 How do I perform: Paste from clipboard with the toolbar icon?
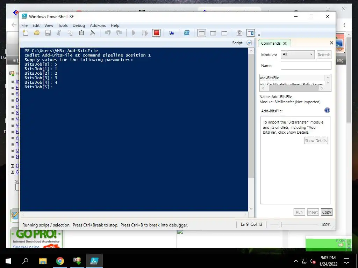81,33
